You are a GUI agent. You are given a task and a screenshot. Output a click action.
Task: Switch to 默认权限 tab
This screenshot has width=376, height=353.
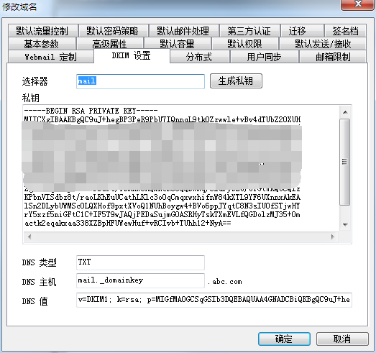[245, 44]
